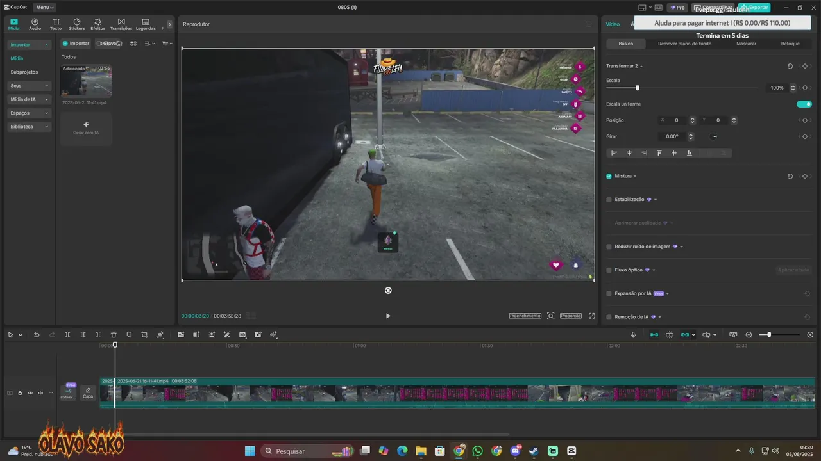
Task: Mute the video track audio
Action: click(40, 393)
